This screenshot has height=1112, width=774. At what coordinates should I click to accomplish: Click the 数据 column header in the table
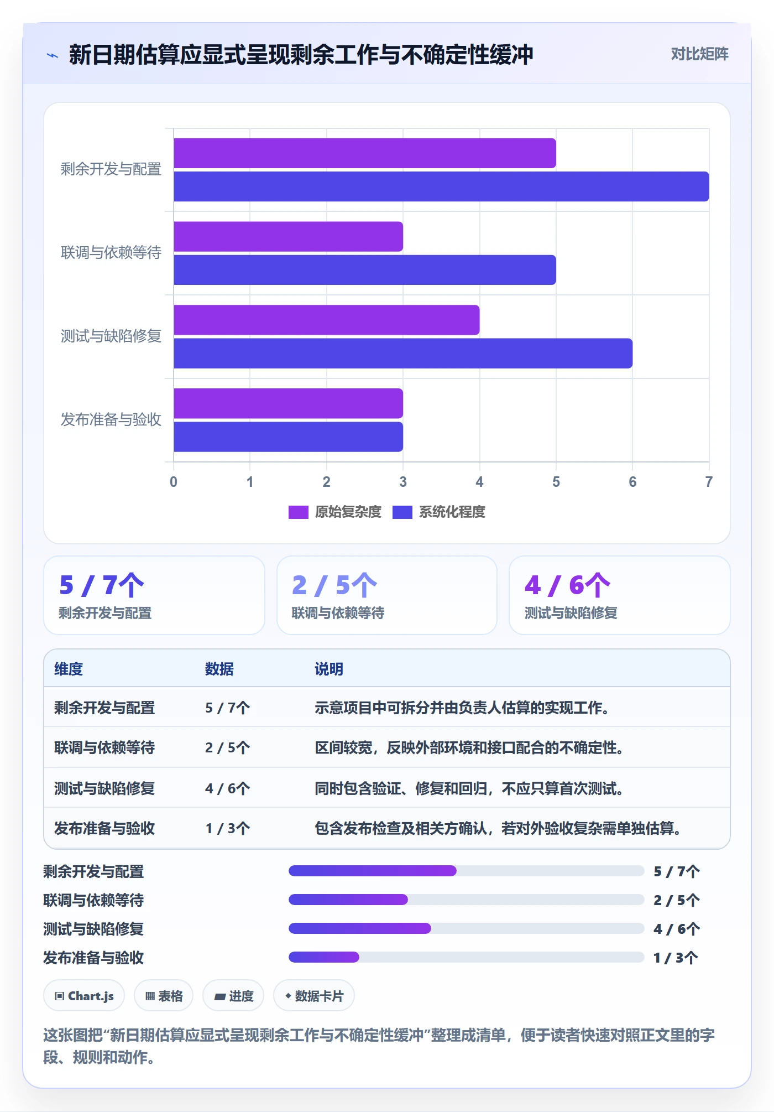coord(219,669)
